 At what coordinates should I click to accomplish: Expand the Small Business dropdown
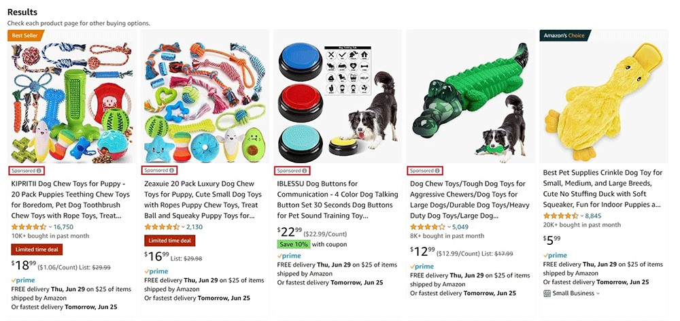[598, 293]
